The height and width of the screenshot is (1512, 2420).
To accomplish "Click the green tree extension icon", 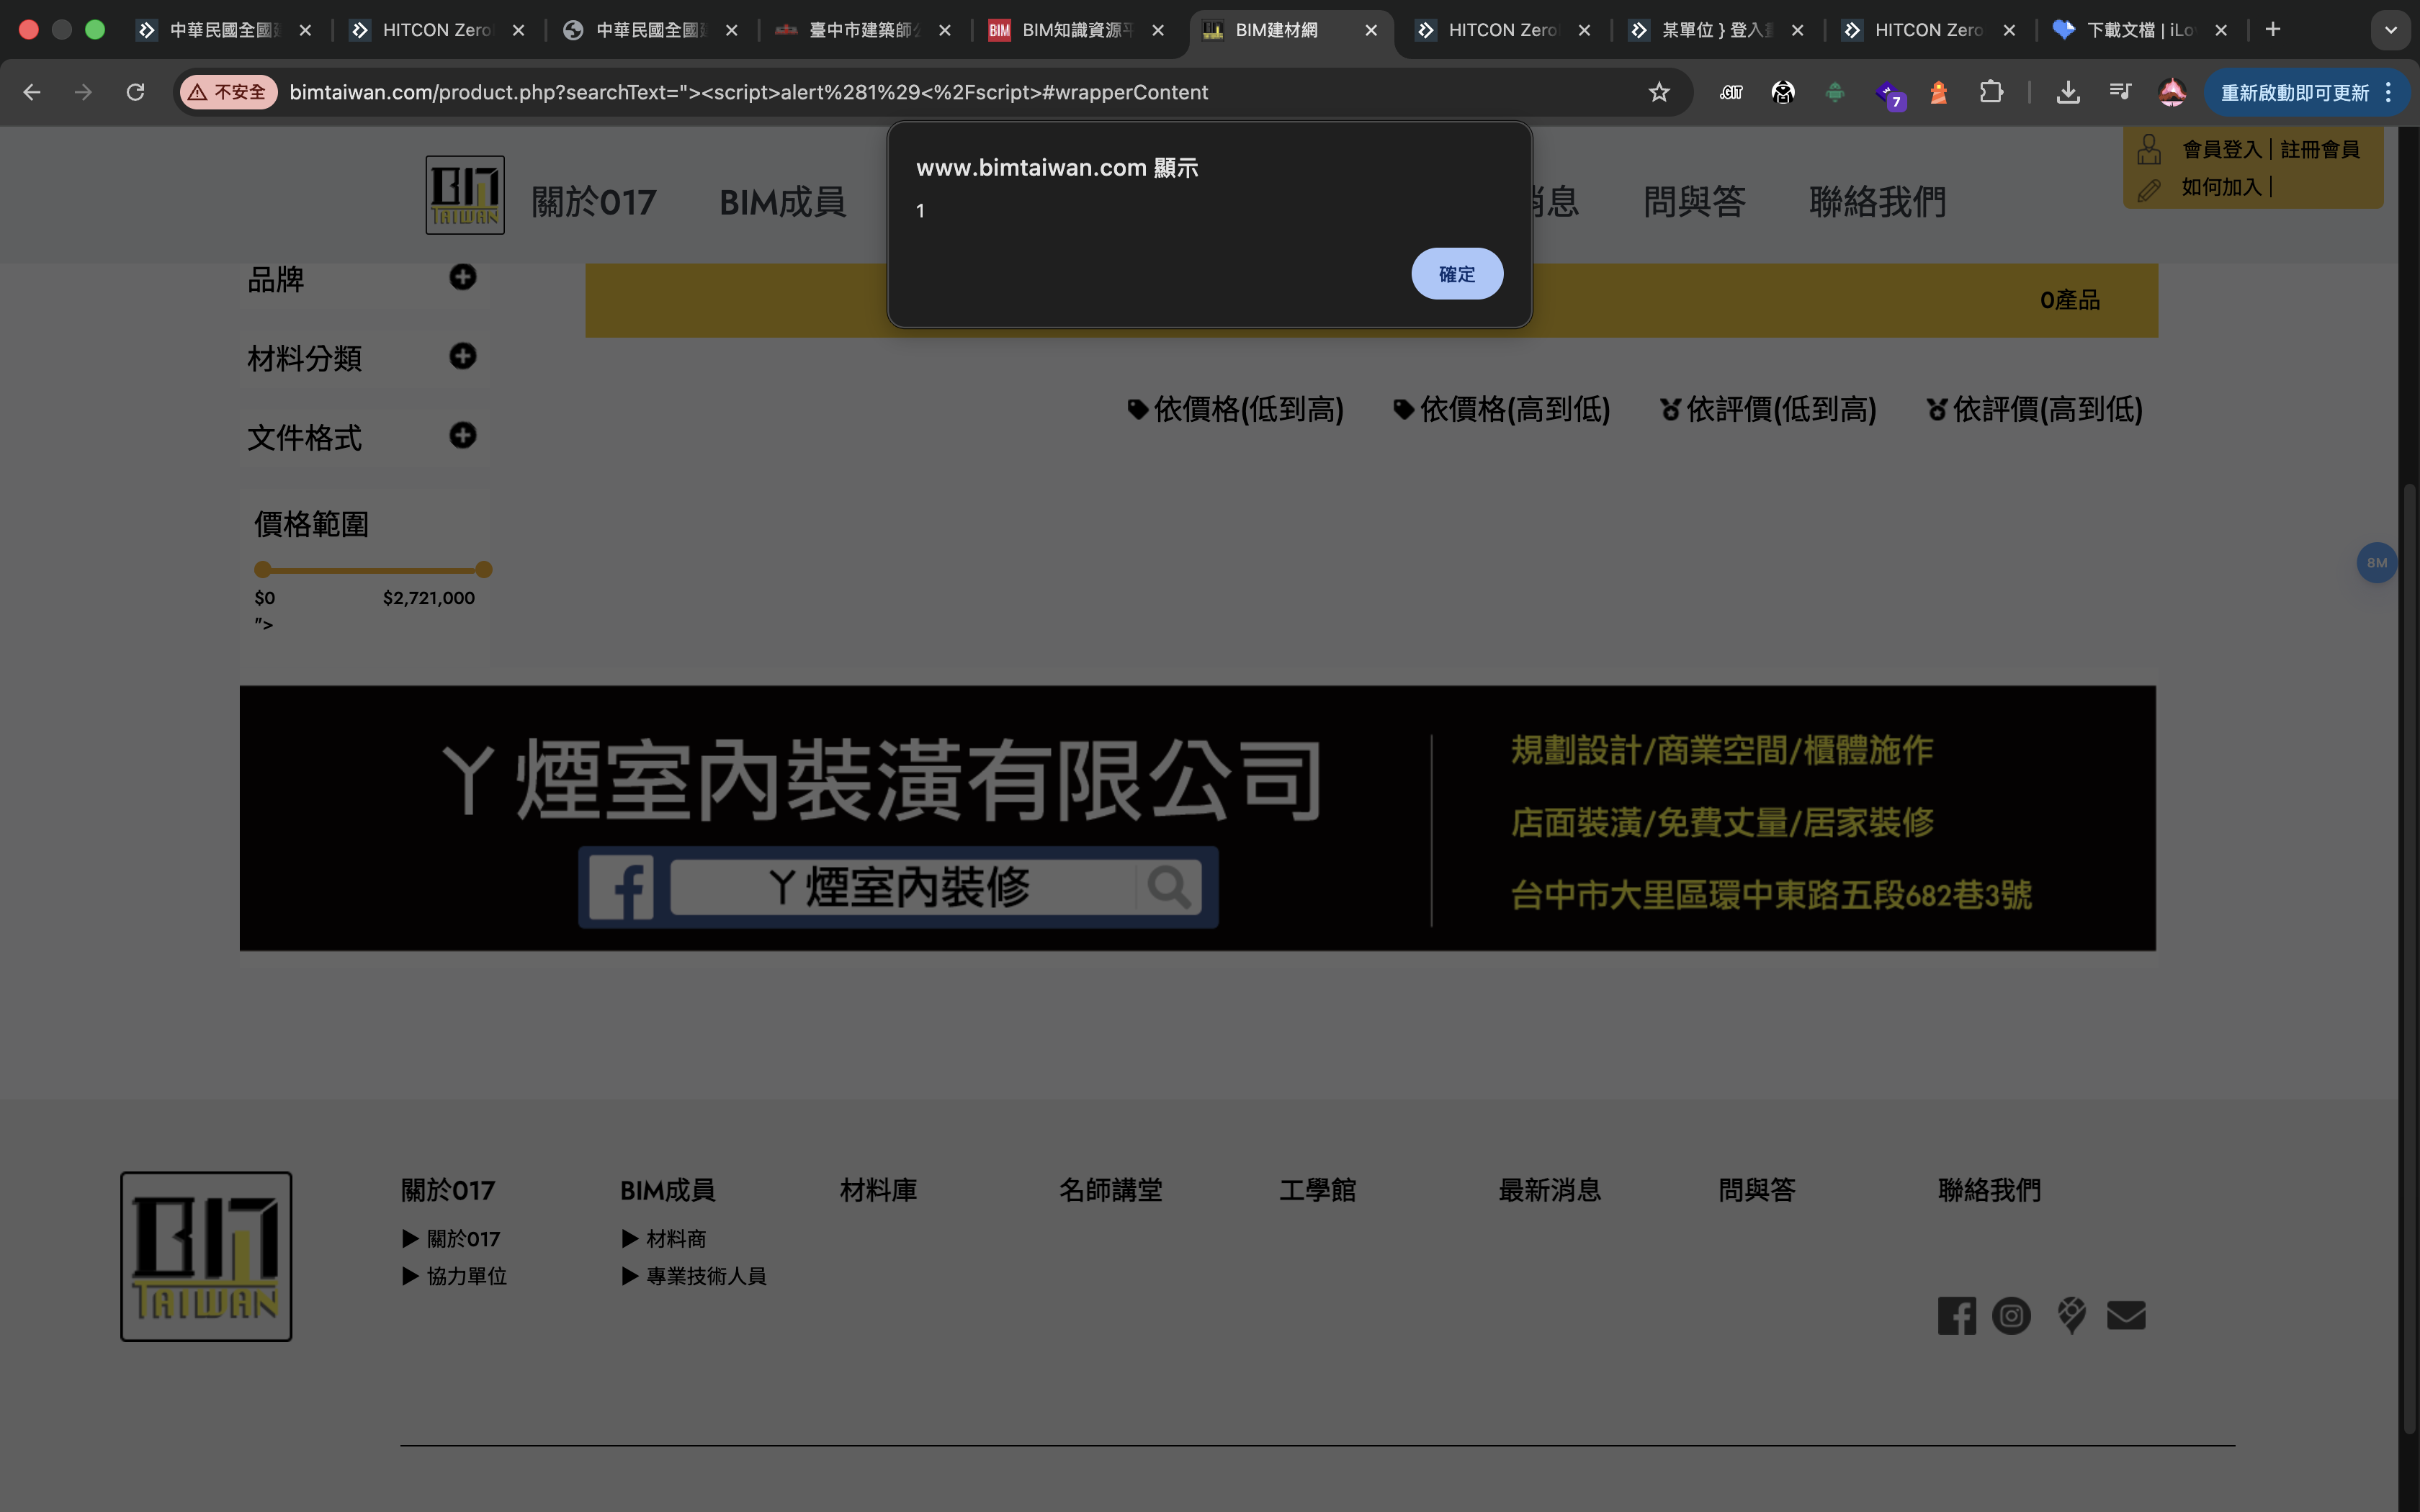I will (x=1835, y=92).
